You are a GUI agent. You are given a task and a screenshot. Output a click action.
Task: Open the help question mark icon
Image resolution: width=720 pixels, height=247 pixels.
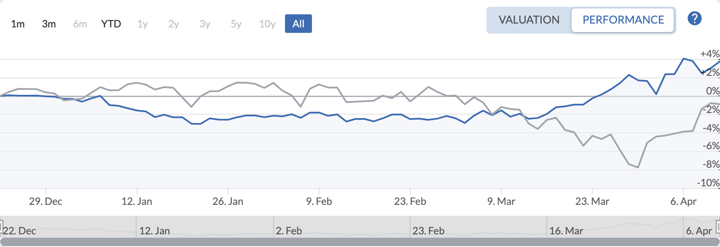tap(694, 19)
